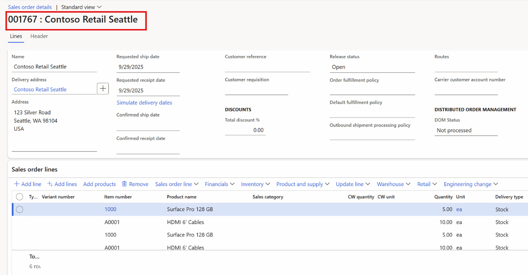The width and height of the screenshot is (528, 275).
Task: Click the Remove trash can icon
Action: (124, 184)
